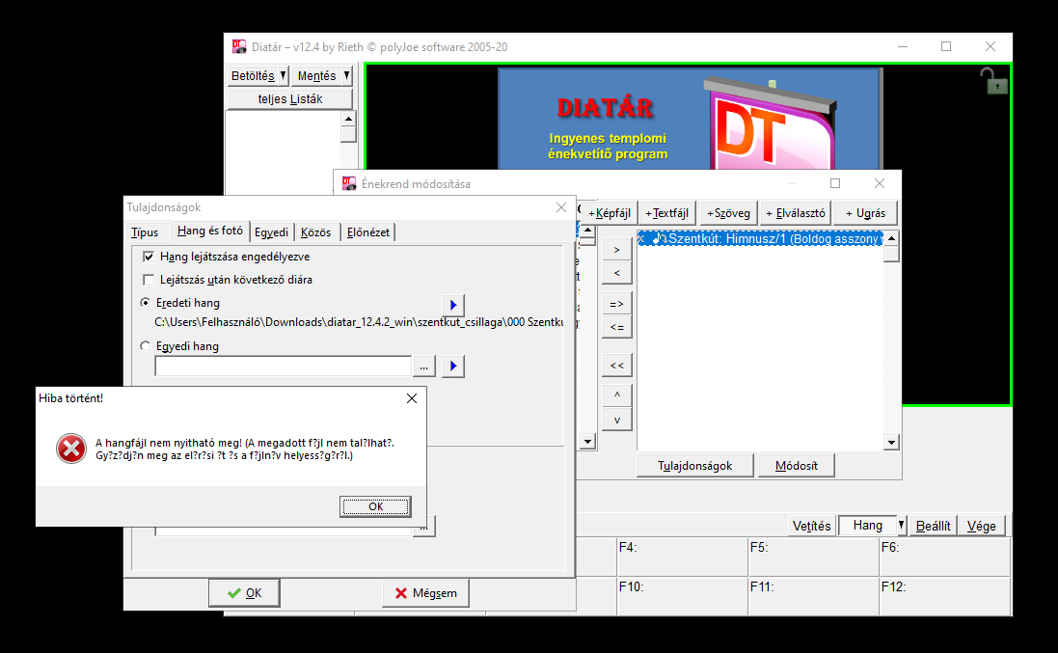Close the Hiba történt! error dialog

pyautogui.click(x=412, y=398)
